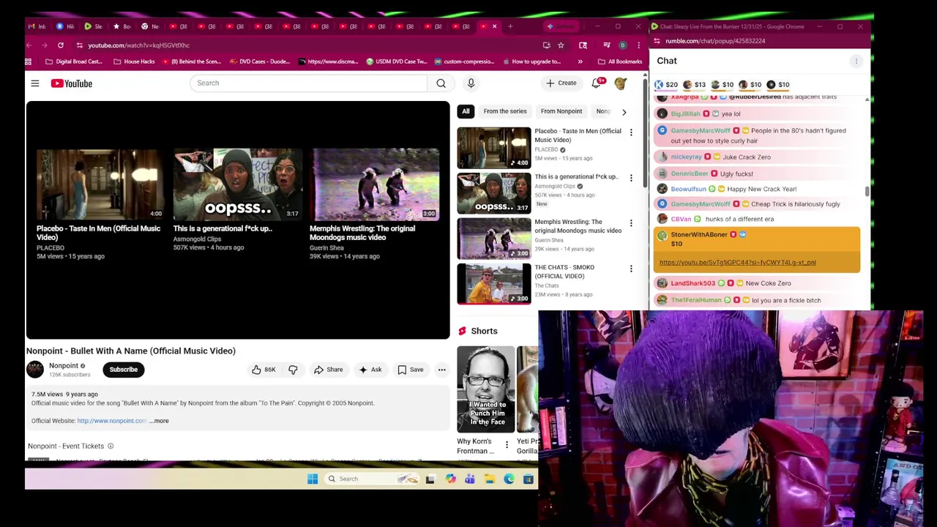Select the From the series chip

click(505, 111)
